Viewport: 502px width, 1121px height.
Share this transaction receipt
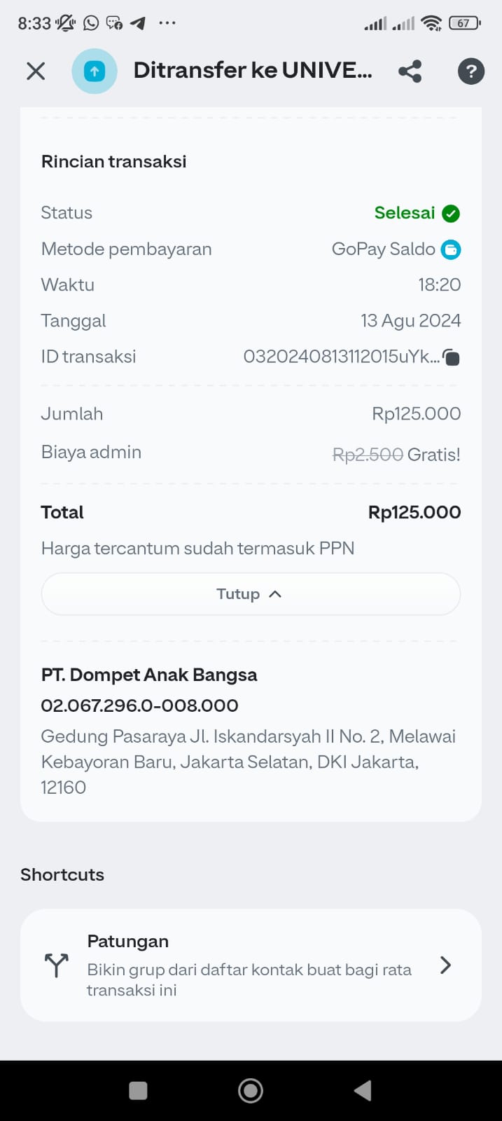(410, 71)
